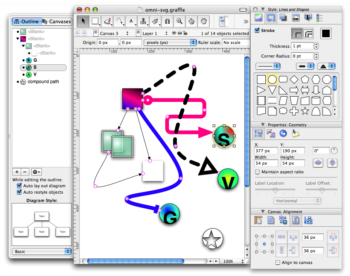This screenshot has height=276, width=350.
Task: Select the Zoom magnifier tool
Action: (180, 21)
